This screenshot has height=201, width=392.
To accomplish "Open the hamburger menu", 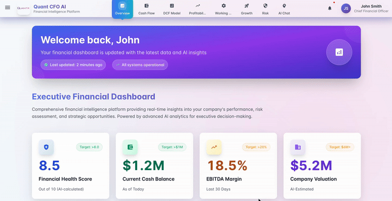I will tap(7, 7).
